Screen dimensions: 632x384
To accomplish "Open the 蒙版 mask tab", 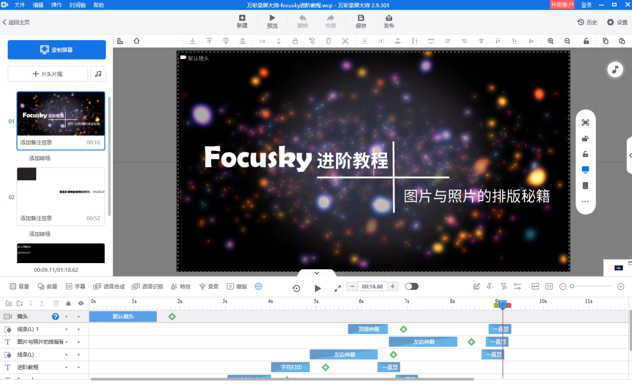I will 237,287.
